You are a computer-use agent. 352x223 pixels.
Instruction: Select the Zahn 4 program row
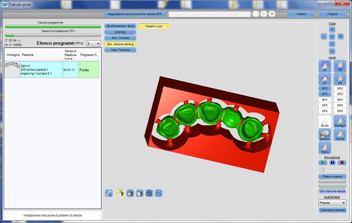[41, 70]
